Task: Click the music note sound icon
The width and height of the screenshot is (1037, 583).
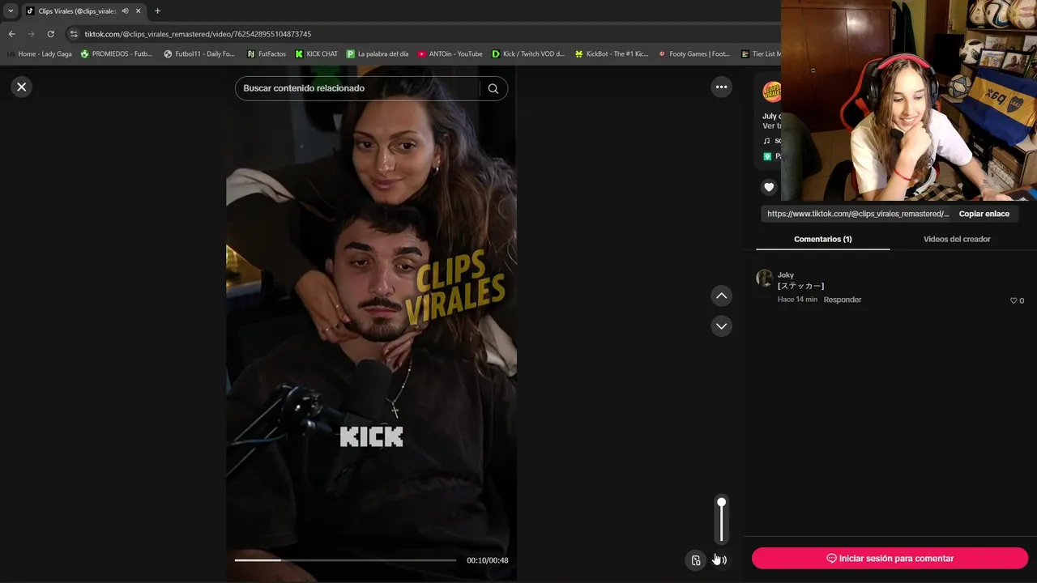Action: coord(766,141)
